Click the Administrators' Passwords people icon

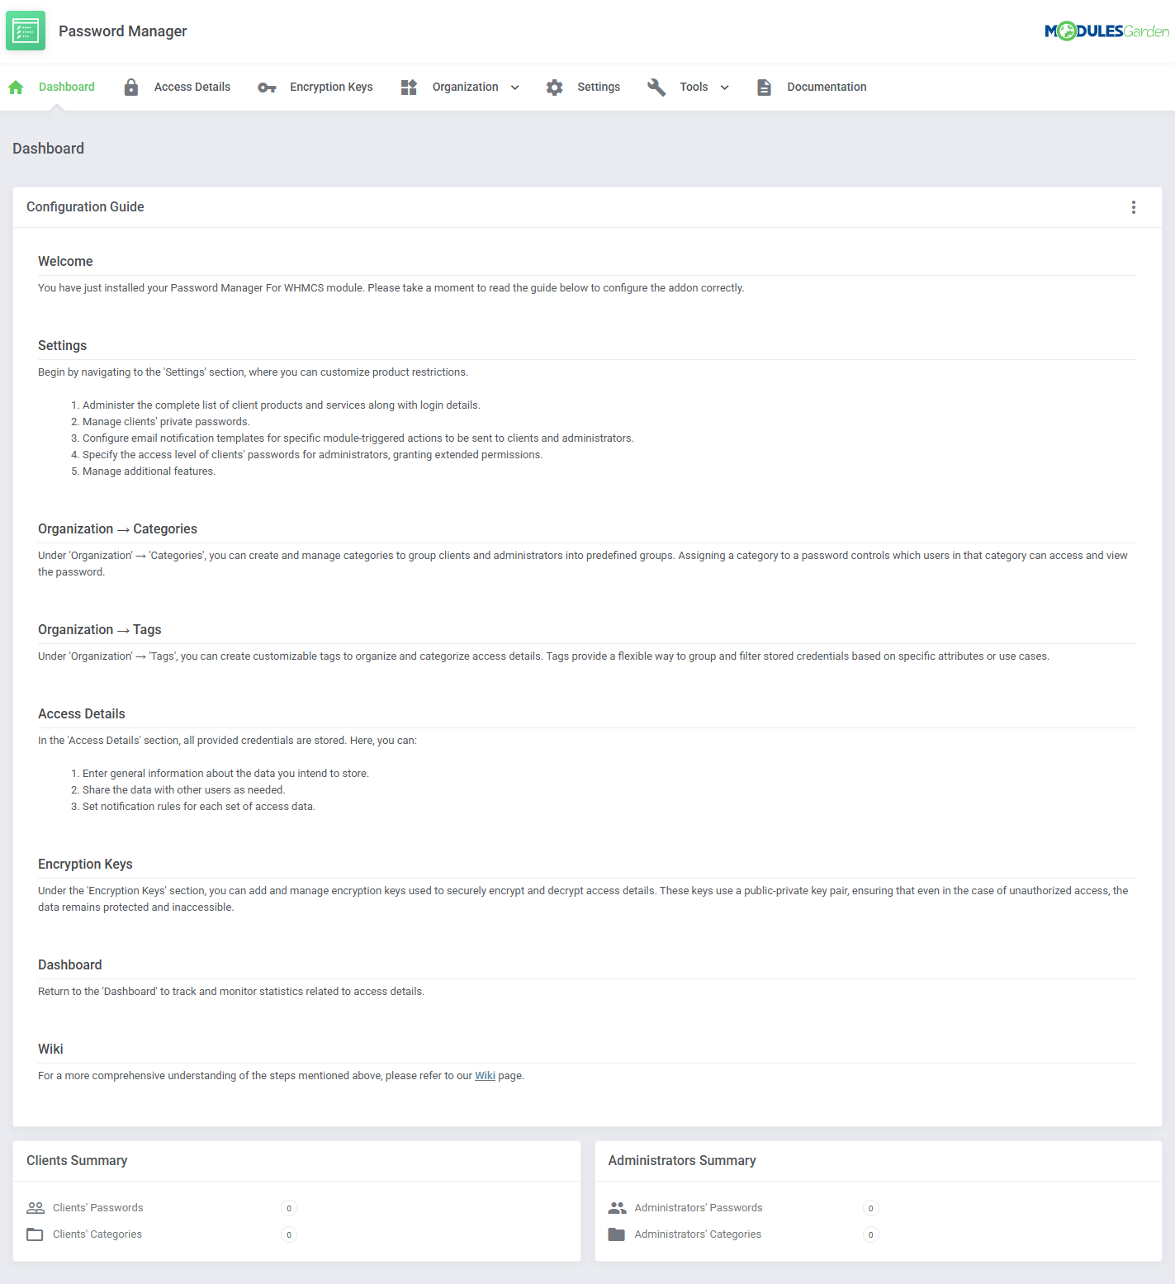617,1208
